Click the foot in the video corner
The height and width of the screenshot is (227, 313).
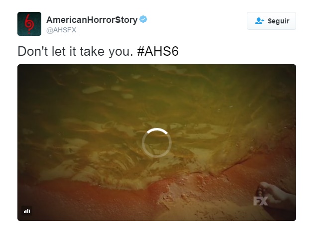click(x=275, y=195)
